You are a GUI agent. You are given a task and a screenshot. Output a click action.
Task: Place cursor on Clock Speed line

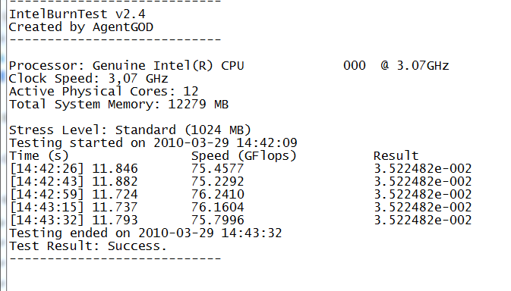pos(88,79)
